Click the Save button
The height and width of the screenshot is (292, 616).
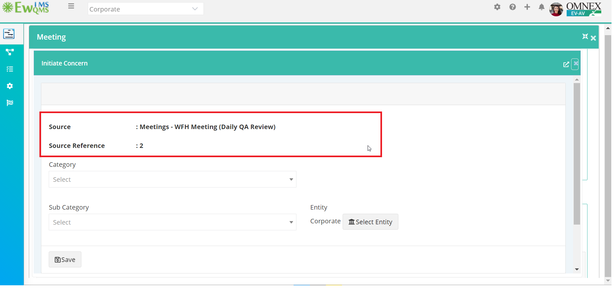pyautogui.click(x=65, y=259)
